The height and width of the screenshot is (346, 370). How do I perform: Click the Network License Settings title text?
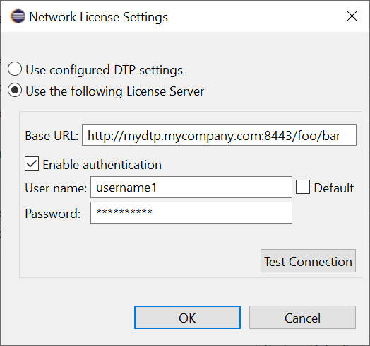point(98,17)
